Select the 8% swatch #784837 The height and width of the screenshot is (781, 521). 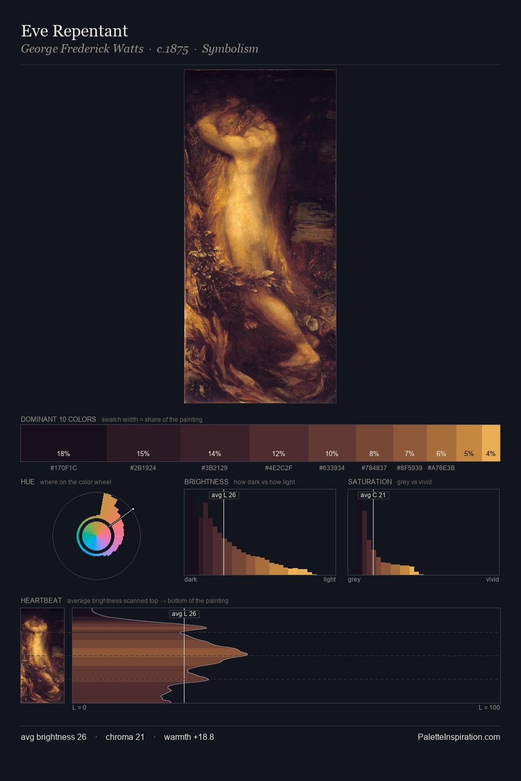[x=375, y=443]
